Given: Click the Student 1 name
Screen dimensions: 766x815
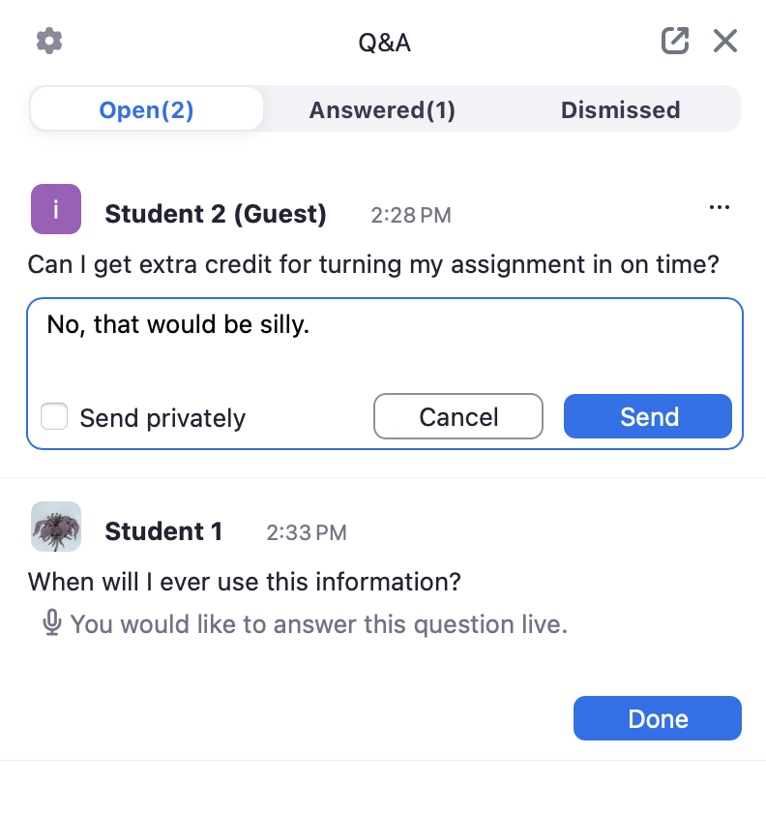Looking at the screenshot, I should point(163,531).
